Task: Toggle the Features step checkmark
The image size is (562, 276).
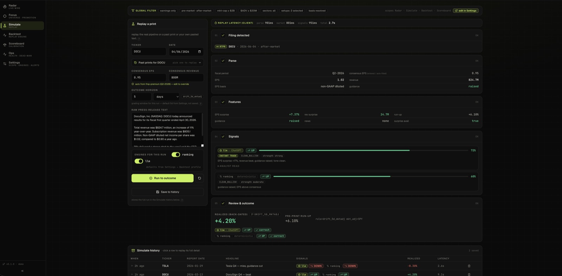Action: tap(223, 102)
